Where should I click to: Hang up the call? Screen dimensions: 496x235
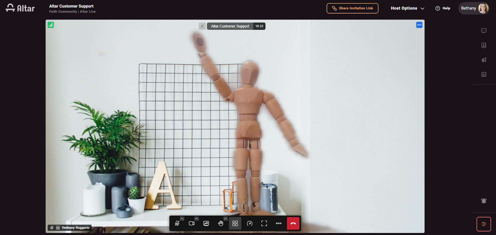point(293,224)
